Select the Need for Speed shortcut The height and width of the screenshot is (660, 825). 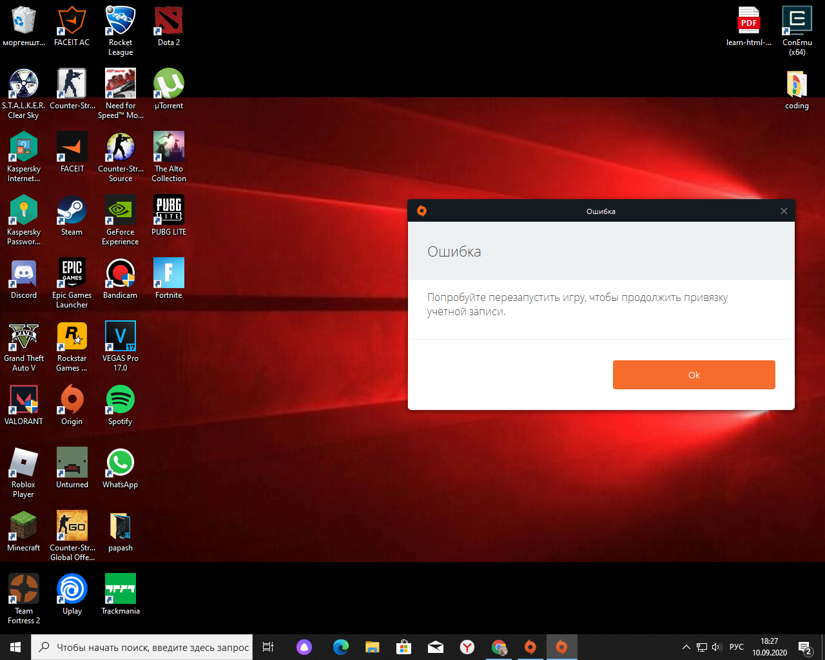121,94
